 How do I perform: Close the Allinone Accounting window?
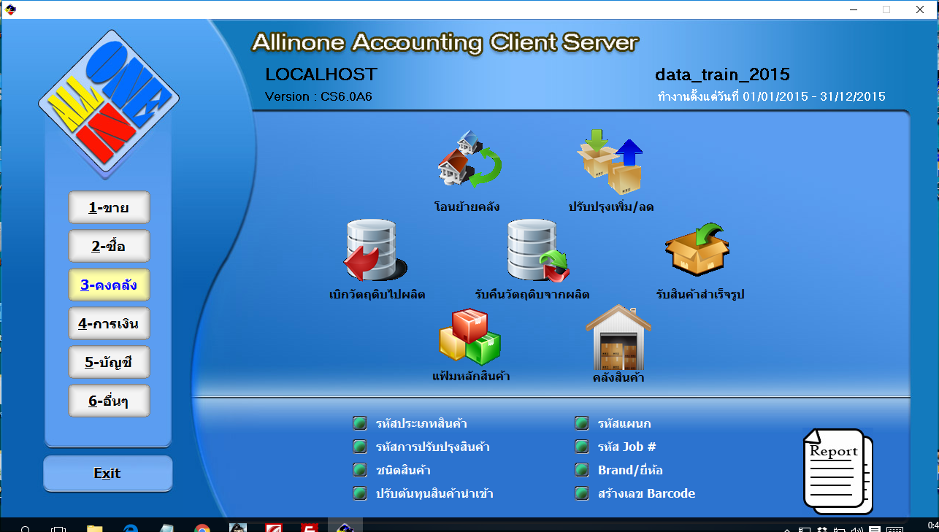pyautogui.click(x=921, y=9)
